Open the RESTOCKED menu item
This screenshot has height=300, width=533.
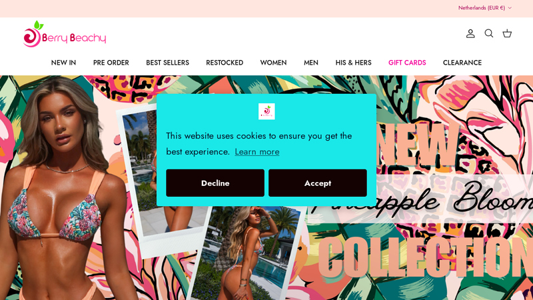(225, 63)
